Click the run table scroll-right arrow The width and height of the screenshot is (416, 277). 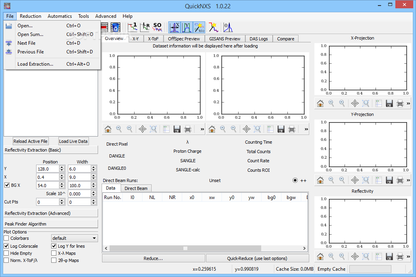click(x=304, y=248)
